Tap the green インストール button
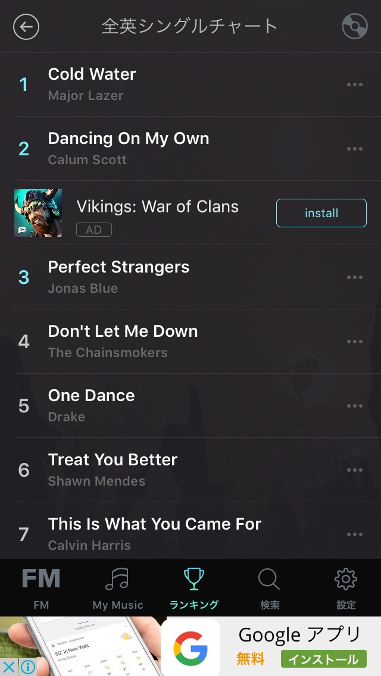The image size is (381, 676). [324, 659]
